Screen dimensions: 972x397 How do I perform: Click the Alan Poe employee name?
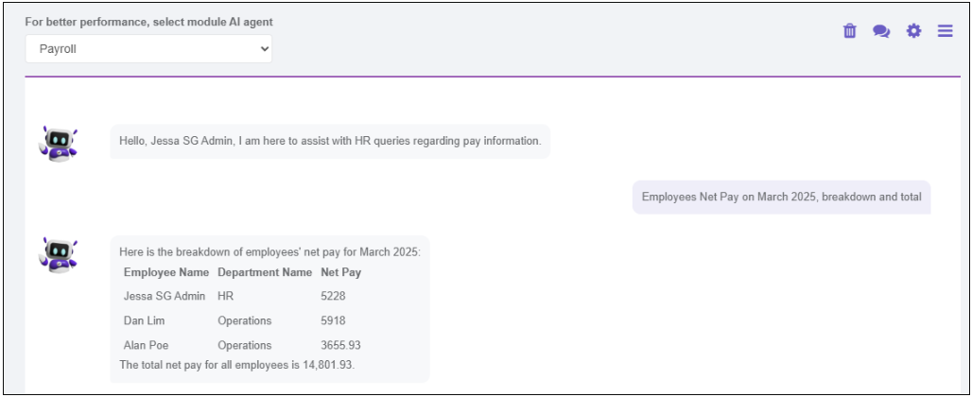click(x=146, y=345)
